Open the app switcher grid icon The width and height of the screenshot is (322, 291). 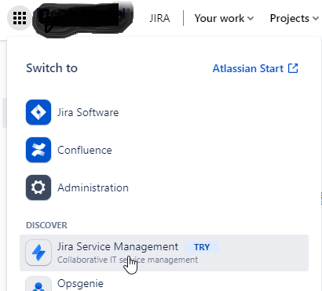pyautogui.click(x=20, y=18)
